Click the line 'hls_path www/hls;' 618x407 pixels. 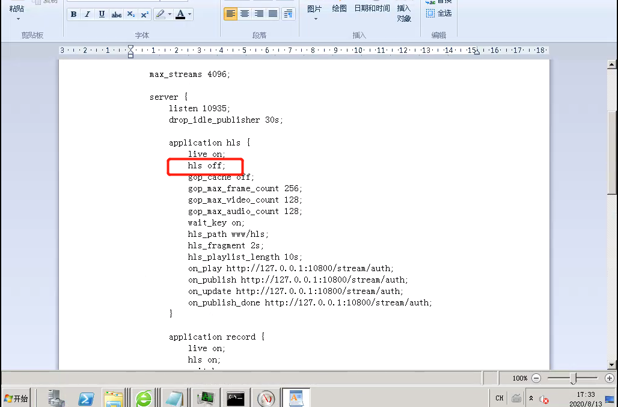pyautogui.click(x=228, y=234)
